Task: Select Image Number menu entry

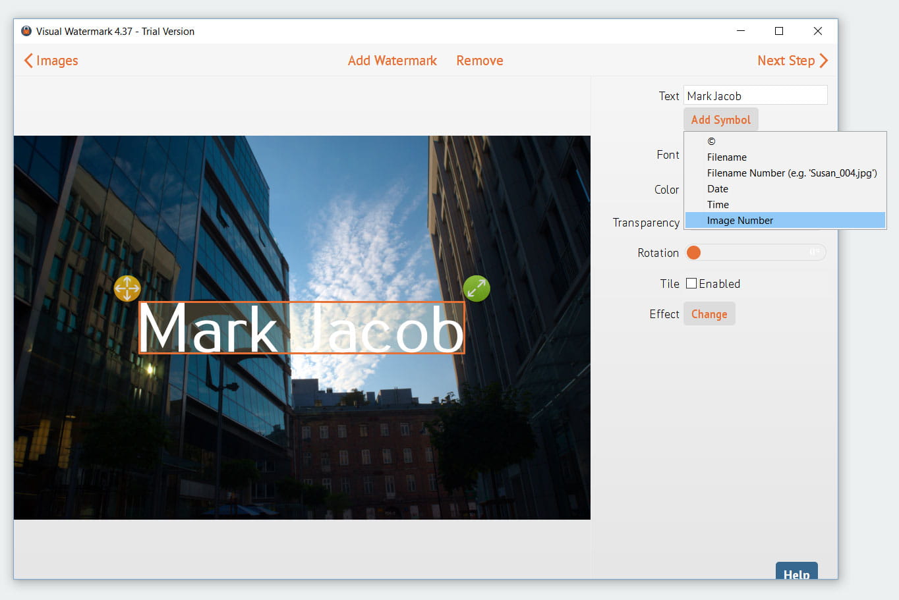Action: tap(785, 220)
